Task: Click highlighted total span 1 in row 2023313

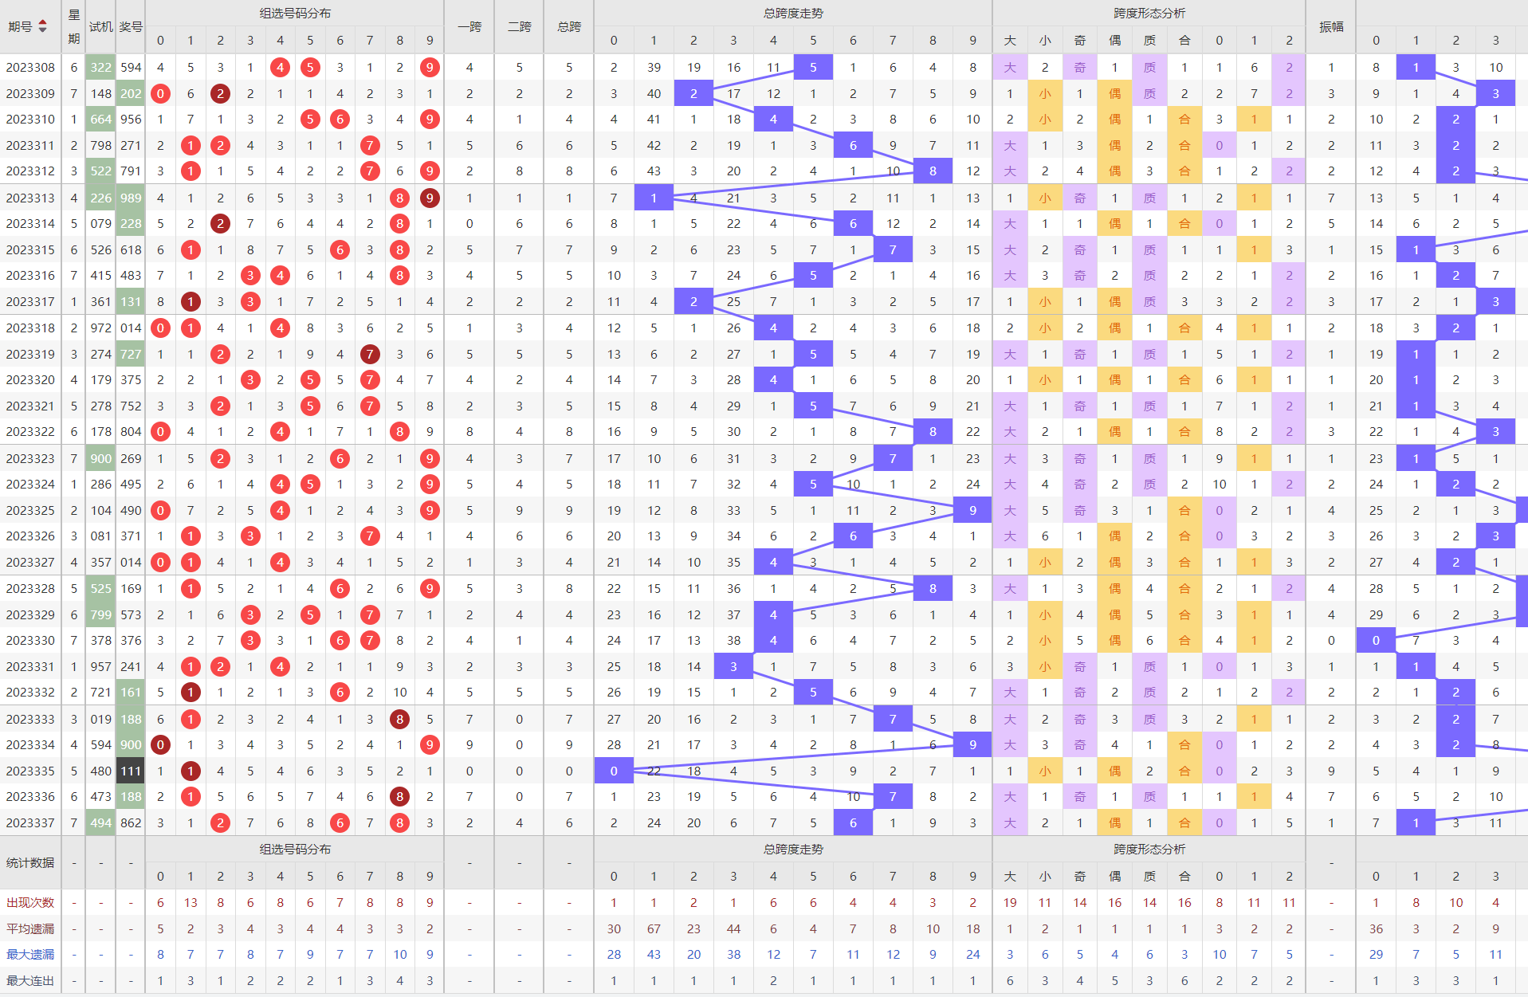Action: click(654, 198)
